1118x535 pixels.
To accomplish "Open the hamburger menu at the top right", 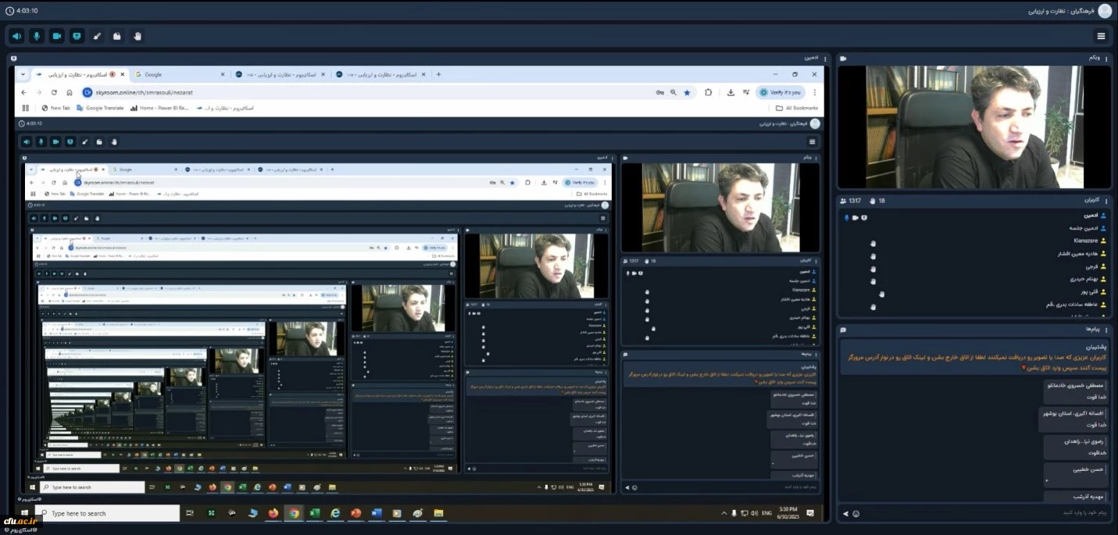I will 1101,36.
